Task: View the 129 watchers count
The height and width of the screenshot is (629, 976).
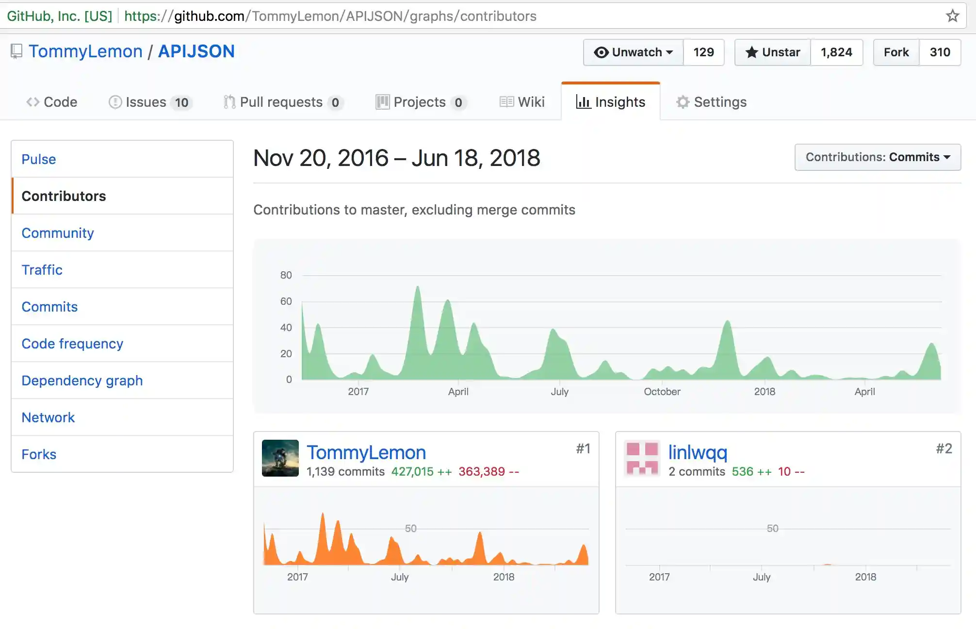Action: click(x=704, y=52)
